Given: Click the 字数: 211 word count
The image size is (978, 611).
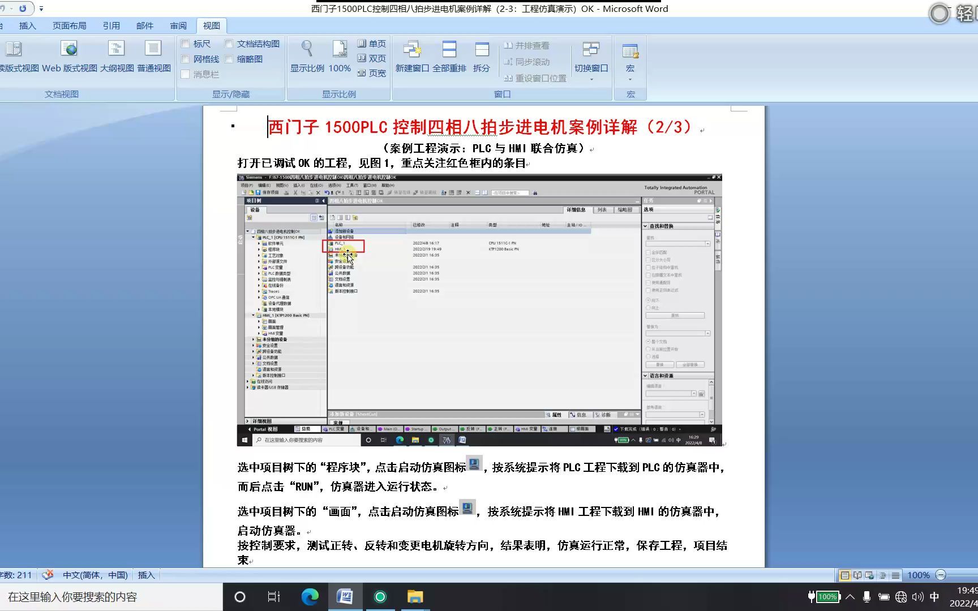Looking at the screenshot, I should pos(16,575).
